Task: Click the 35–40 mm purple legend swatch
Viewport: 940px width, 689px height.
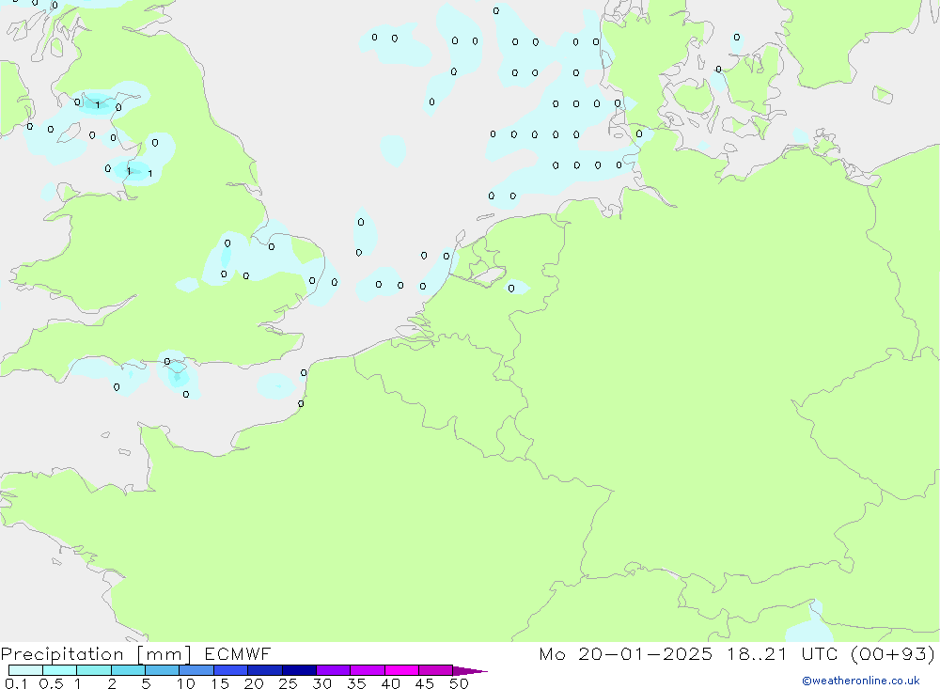Action: 368,670
